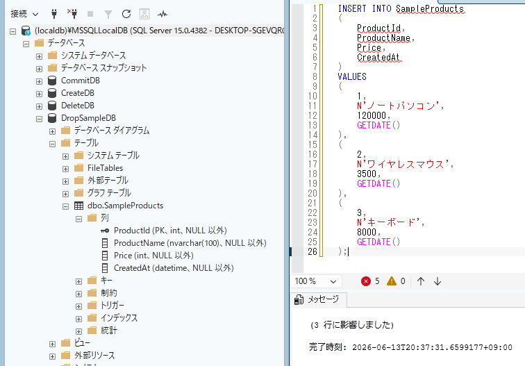Click the value 120000 on line 12
The height and width of the screenshot is (366, 525).
point(372,115)
